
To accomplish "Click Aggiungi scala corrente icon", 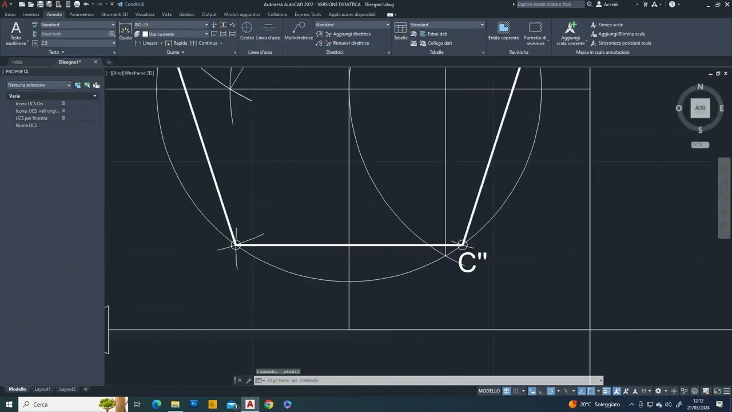I will pos(571,34).
